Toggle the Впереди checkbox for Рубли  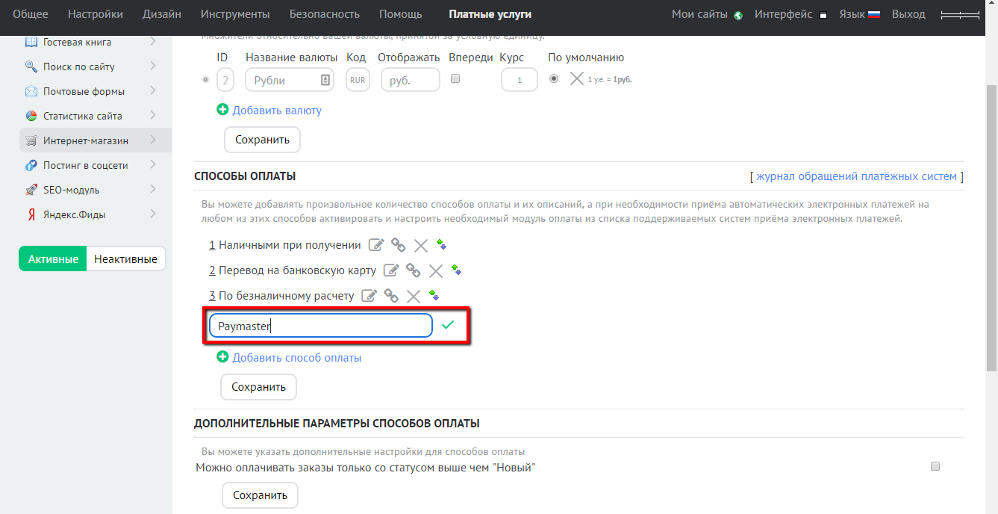tap(455, 78)
